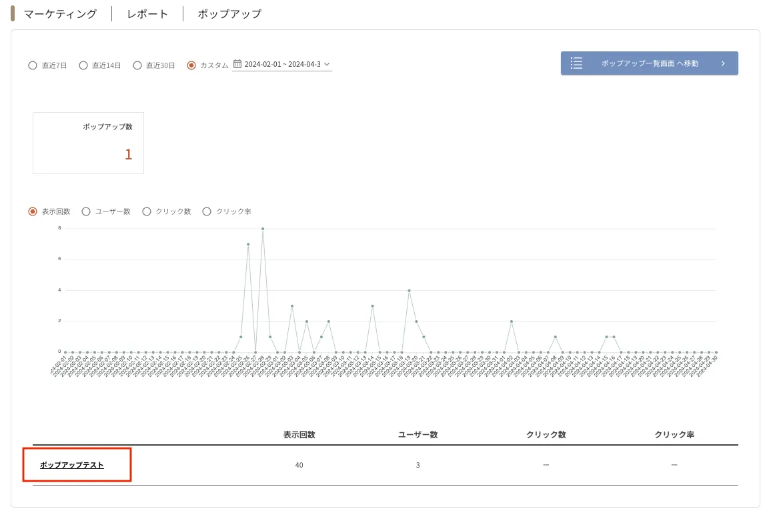Select the 直近14日 radio button
769x521 pixels.
point(83,65)
